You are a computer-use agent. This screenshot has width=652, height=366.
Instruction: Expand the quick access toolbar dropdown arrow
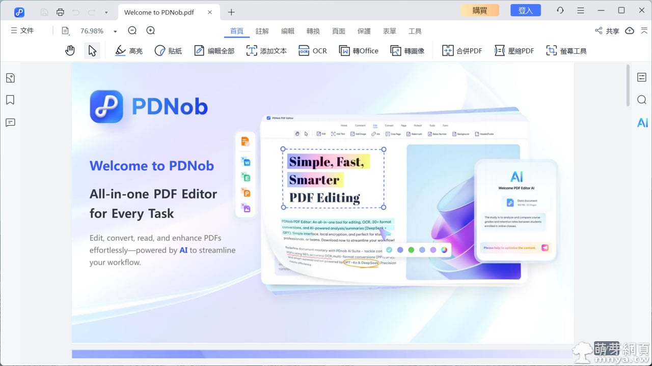(106, 12)
